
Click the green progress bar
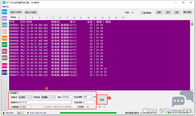coord(88,113)
